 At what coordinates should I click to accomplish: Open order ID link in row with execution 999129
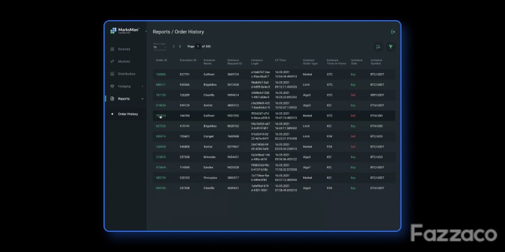click(161, 105)
